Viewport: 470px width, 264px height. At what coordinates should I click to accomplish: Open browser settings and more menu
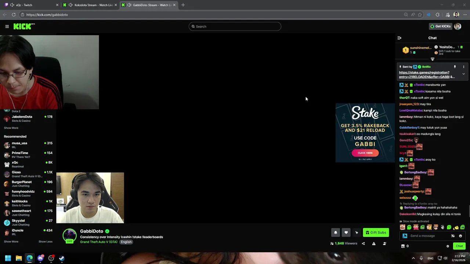click(x=465, y=15)
